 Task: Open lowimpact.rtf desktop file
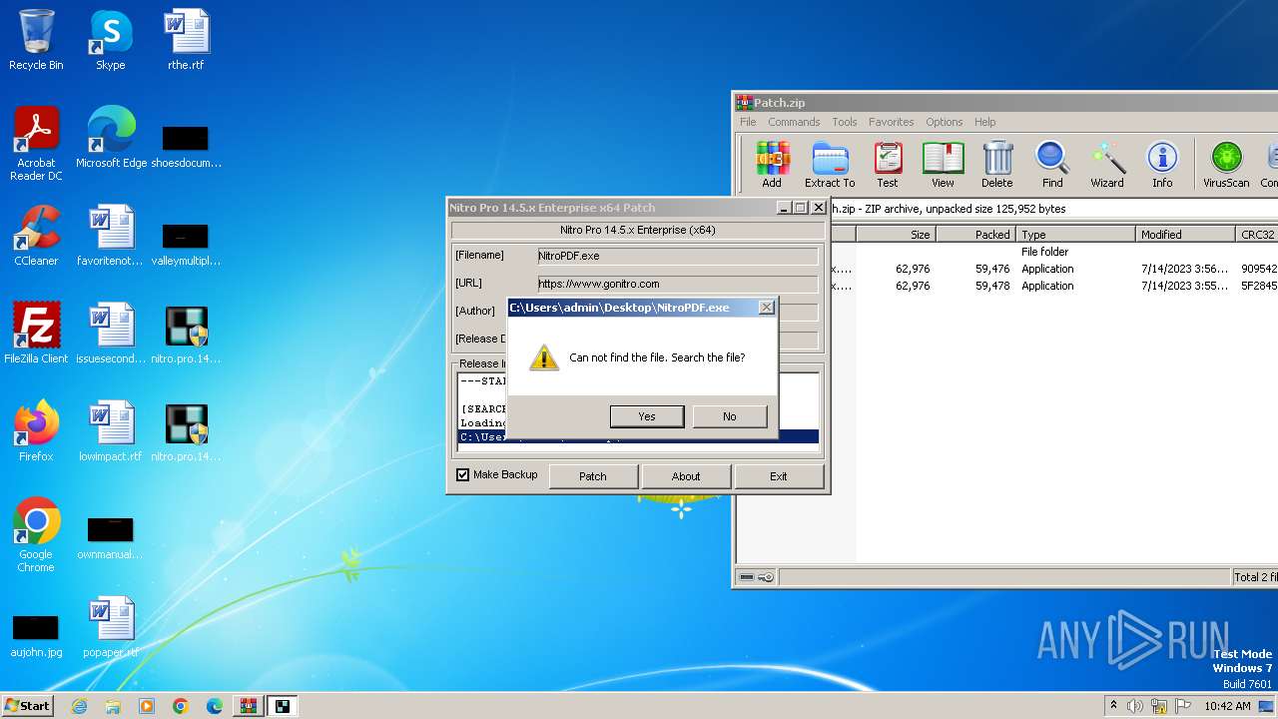coord(111,431)
